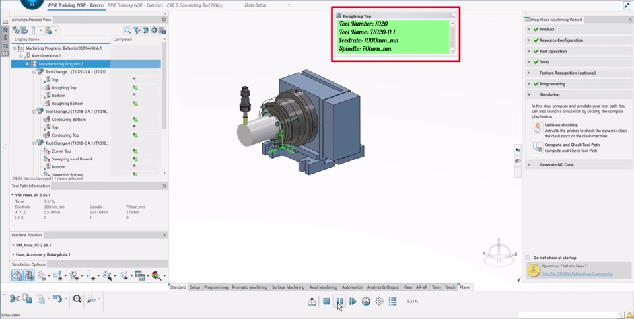Click the axis system tool icon
The width and height of the screenshot is (634, 319).
coord(91,299)
